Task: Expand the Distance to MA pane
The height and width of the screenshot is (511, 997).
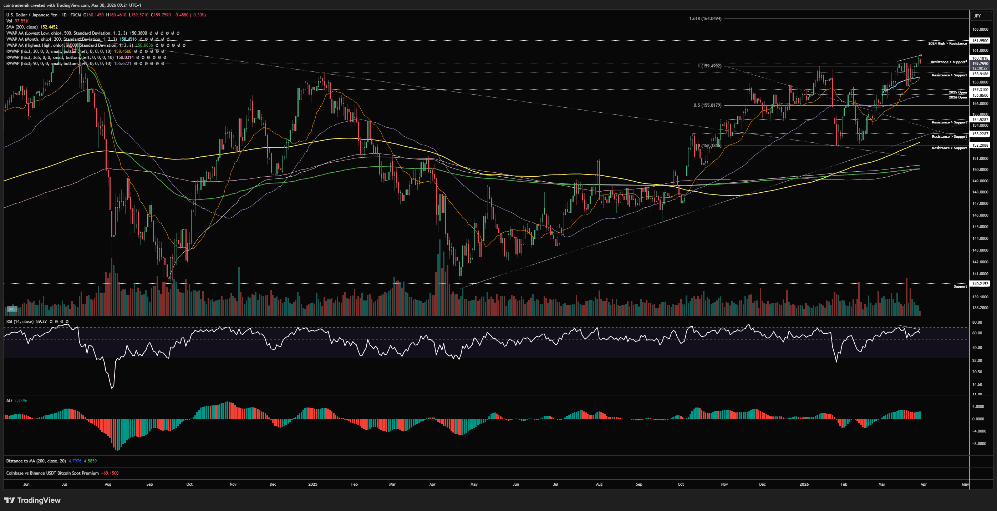Action: tap(36, 461)
